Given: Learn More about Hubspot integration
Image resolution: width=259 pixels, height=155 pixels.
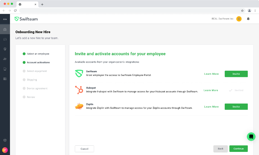Looking at the screenshot, I should coord(211,90).
